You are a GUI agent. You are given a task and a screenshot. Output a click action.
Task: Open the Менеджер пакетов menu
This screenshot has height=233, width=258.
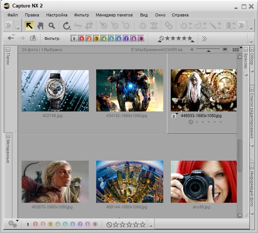[x=114, y=15]
